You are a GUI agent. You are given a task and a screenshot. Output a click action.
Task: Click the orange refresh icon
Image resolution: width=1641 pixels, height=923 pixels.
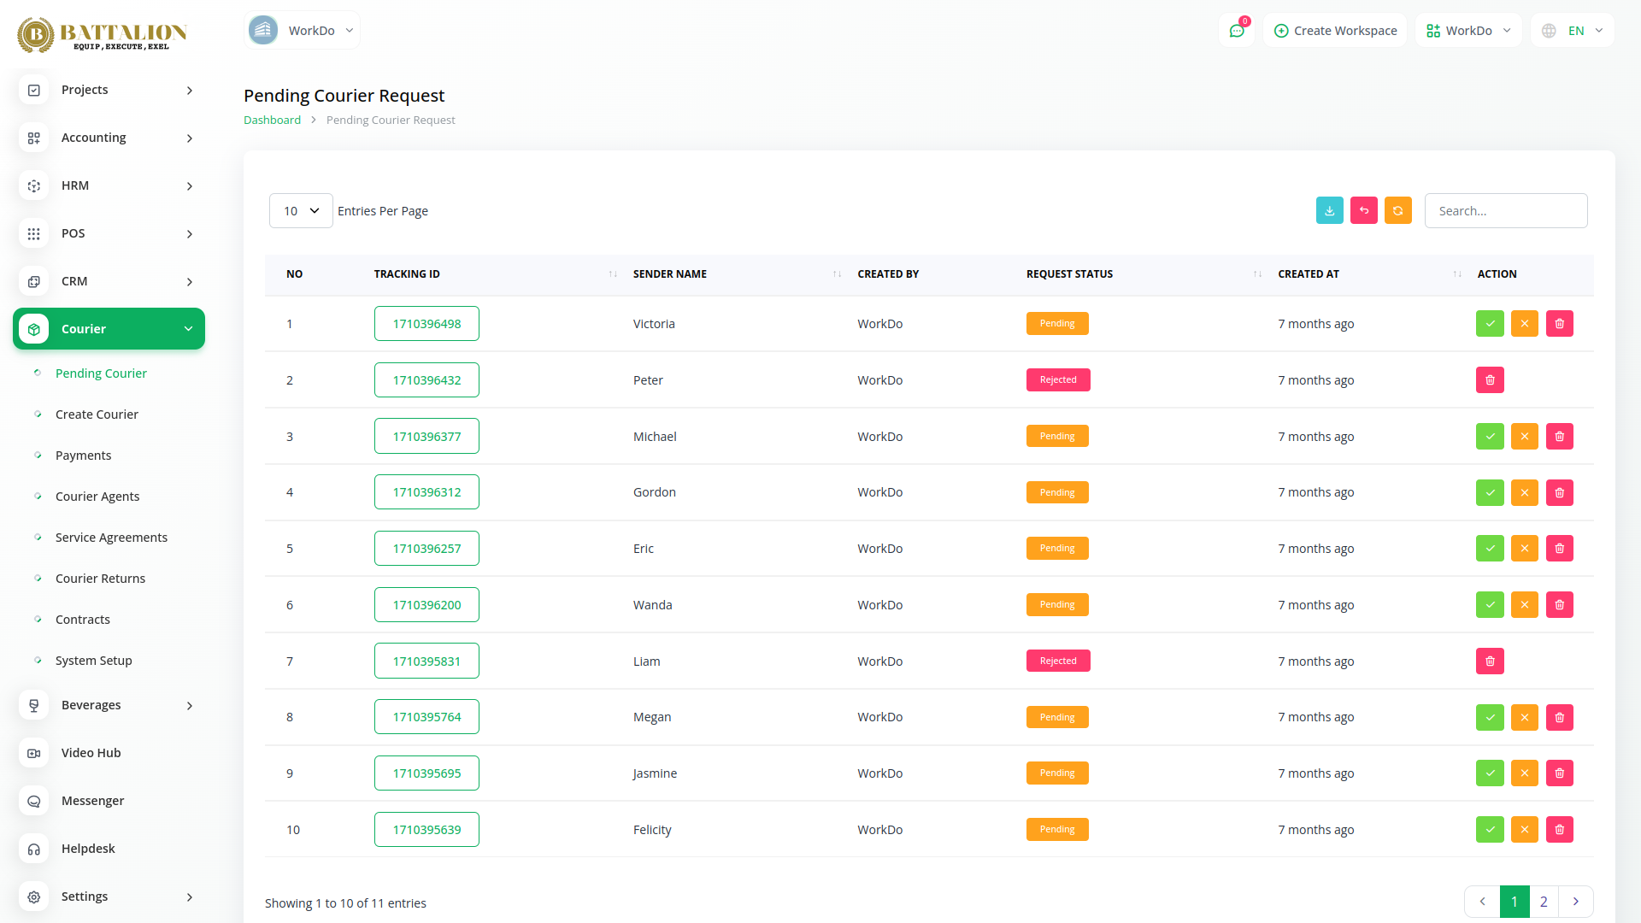click(x=1398, y=211)
